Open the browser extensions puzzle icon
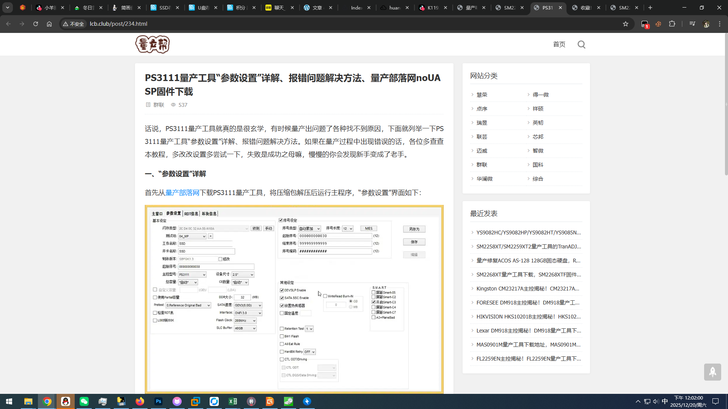Image resolution: width=728 pixels, height=409 pixels. pos(672,24)
